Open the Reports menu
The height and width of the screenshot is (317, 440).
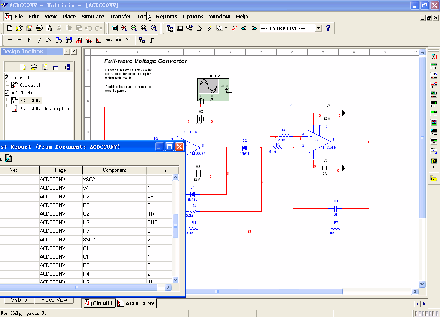167,17
